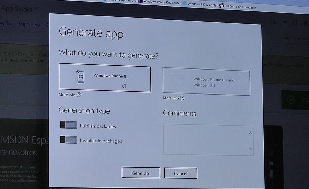This screenshot has width=309, height=189.
Task: Click help icon beside left More info
Action: pos(79,95)
